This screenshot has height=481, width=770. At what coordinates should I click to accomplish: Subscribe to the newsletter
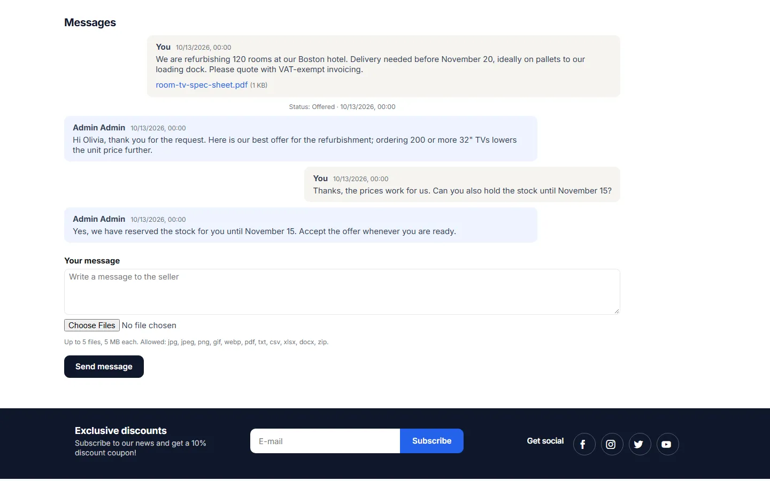coord(432,441)
